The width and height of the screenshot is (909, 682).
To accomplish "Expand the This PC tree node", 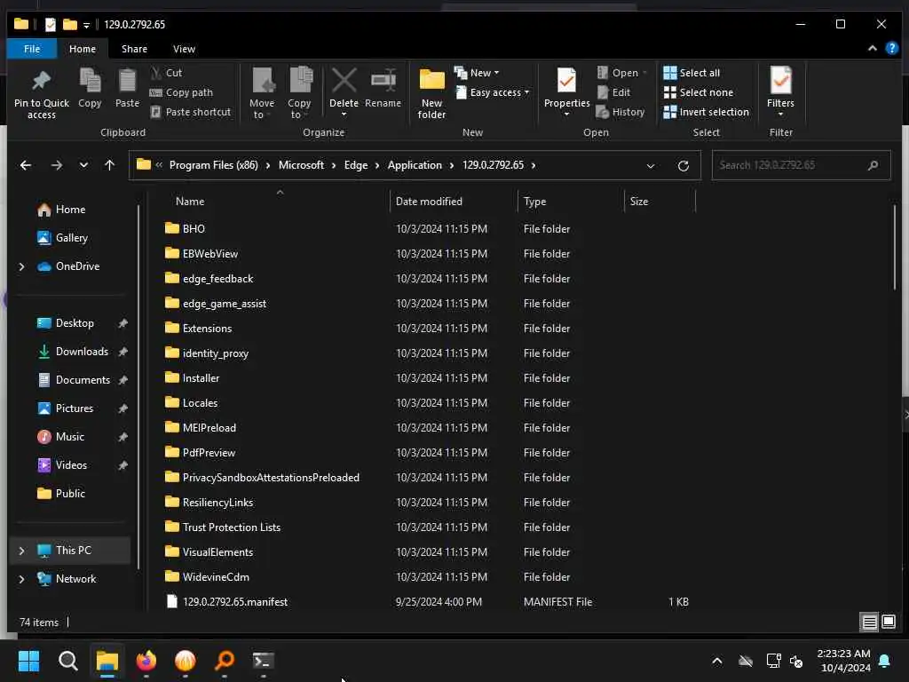I will click(x=21, y=551).
